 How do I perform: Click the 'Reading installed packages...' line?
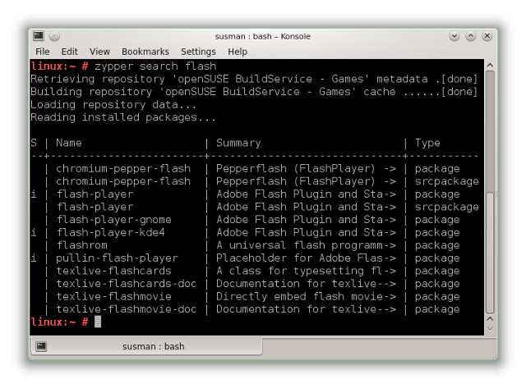[123, 117]
